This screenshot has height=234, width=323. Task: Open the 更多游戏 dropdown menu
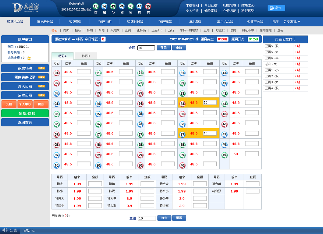(x=292, y=22)
